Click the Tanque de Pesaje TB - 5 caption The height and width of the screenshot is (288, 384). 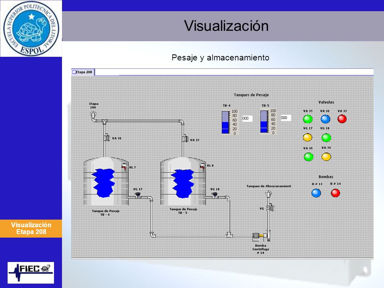183,211
